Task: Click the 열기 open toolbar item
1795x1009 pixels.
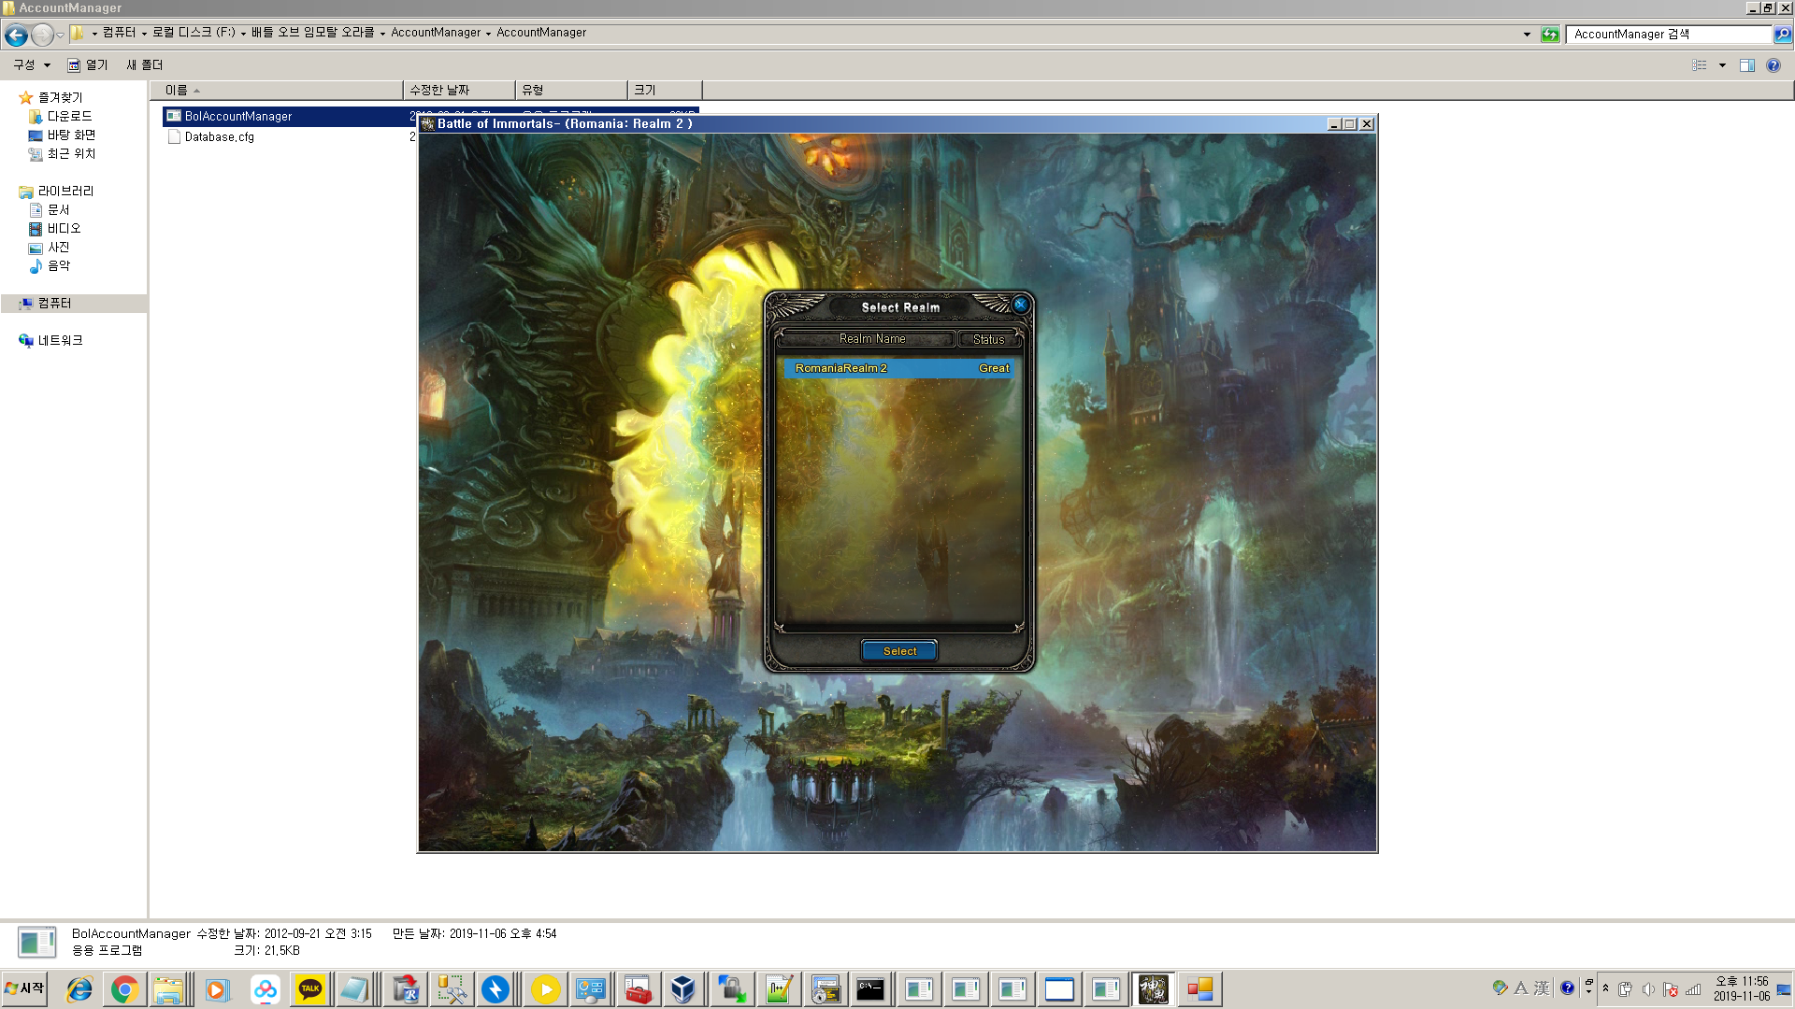Action: pyautogui.click(x=88, y=65)
